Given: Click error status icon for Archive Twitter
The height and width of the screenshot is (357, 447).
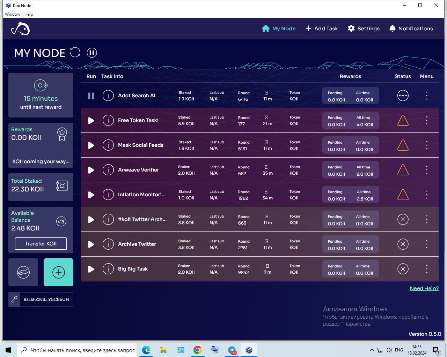Looking at the screenshot, I should click(x=403, y=244).
